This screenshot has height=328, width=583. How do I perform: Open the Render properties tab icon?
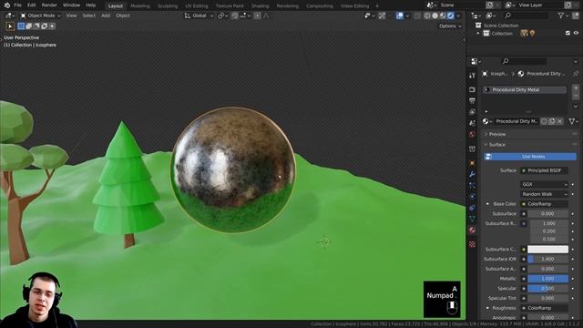[472, 89]
